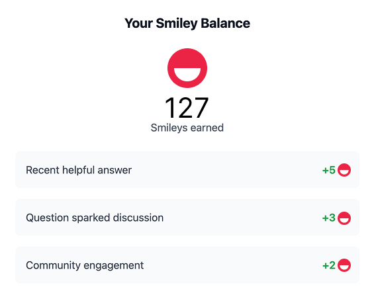The image size is (374, 299).
Task: Click the smiley icon beside +5
Action: (344, 170)
